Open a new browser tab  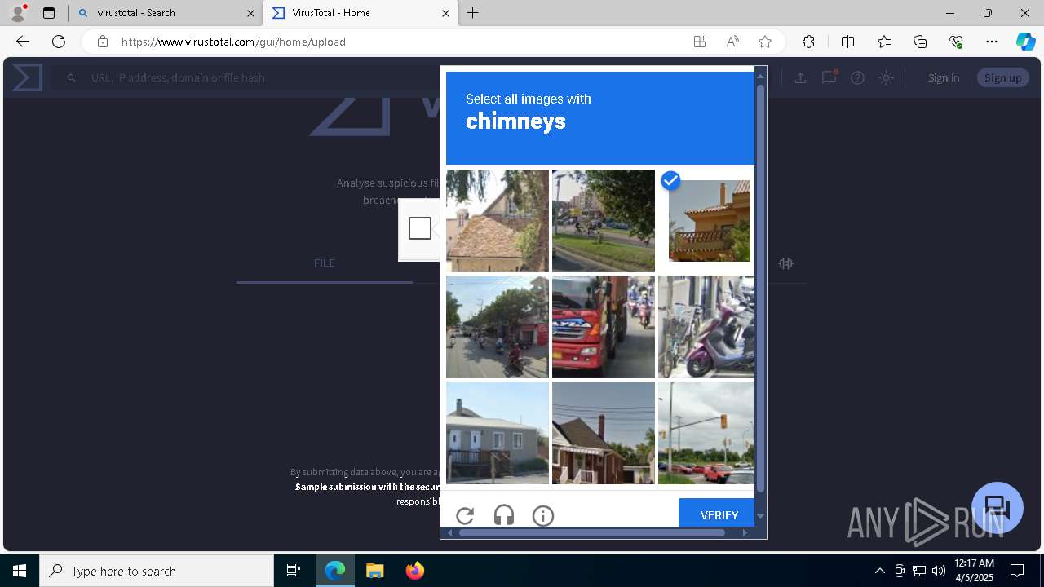coord(473,13)
